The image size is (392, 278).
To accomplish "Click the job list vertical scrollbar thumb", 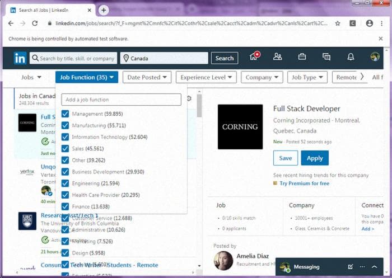I will pos(199,106).
